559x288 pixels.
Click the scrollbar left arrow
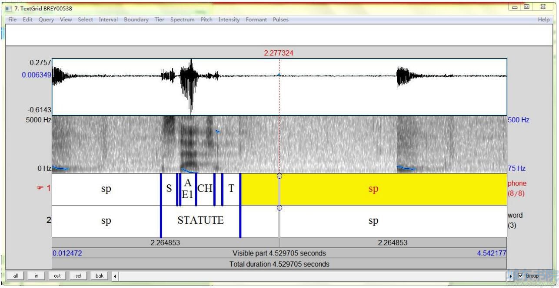(x=115, y=276)
